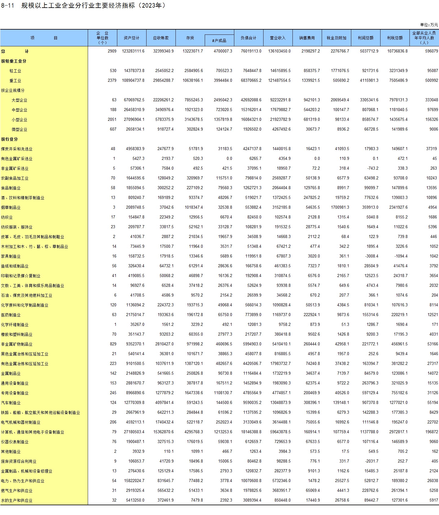Viewport: 439px width, 515px height.
Task: Click the 总计 row label
Action: pyautogui.click(x=15, y=51)
